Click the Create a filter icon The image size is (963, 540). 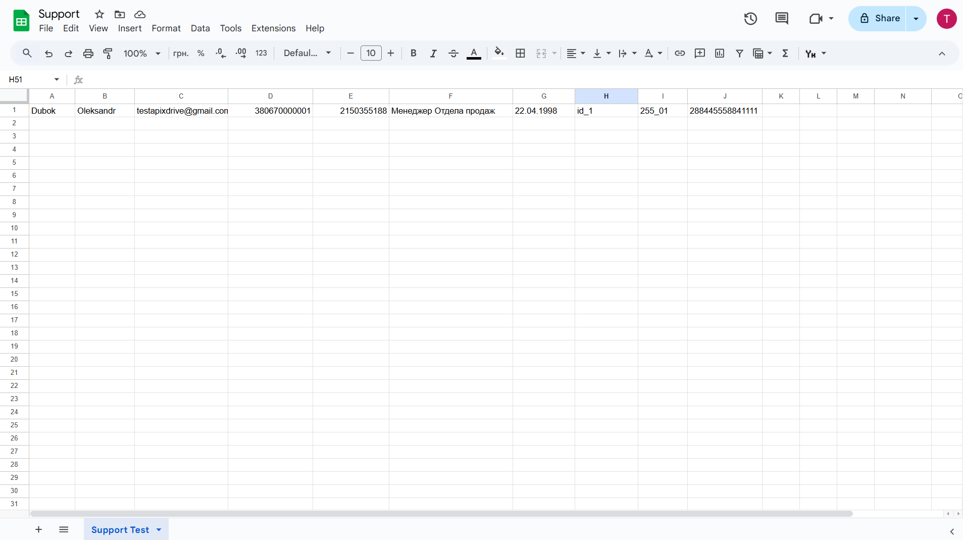coord(739,54)
